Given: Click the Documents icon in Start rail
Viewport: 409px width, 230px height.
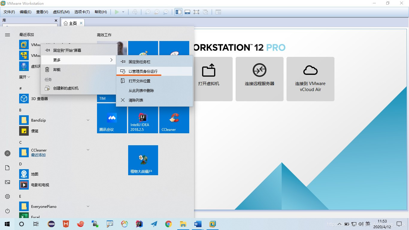Looking at the screenshot, I should pyautogui.click(x=7, y=168).
